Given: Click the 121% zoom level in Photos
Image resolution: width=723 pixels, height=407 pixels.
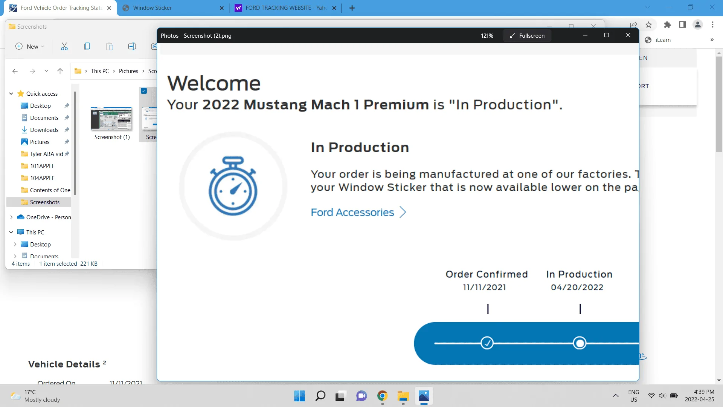Looking at the screenshot, I should [x=487, y=35].
